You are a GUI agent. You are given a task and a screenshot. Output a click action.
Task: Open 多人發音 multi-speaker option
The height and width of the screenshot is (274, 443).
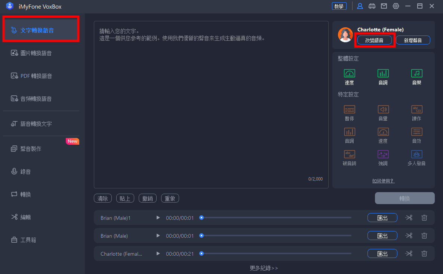coord(416,158)
